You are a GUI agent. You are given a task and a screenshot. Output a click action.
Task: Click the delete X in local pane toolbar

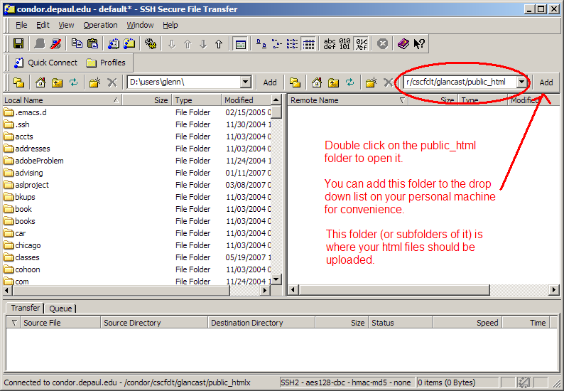click(x=112, y=82)
